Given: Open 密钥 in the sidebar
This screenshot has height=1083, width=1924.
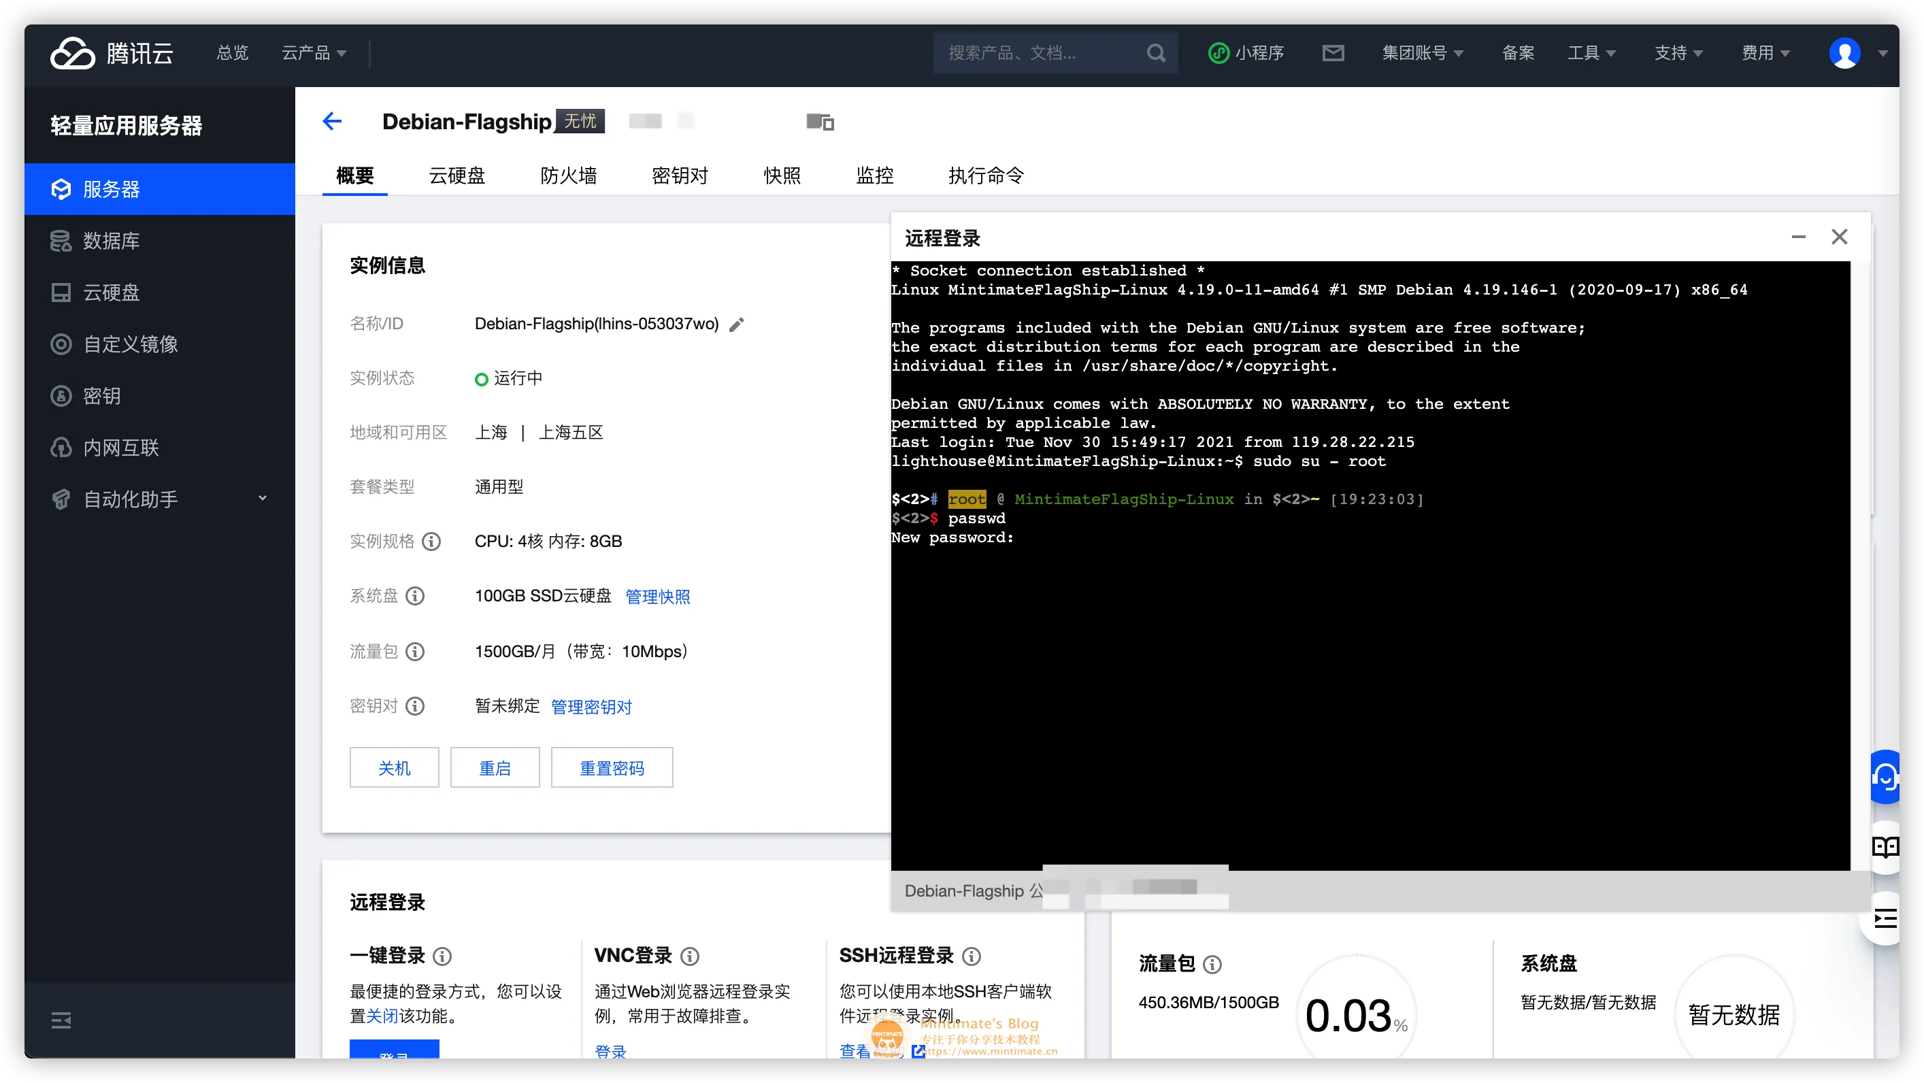Looking at the screenshot, I should click(160, 396).
